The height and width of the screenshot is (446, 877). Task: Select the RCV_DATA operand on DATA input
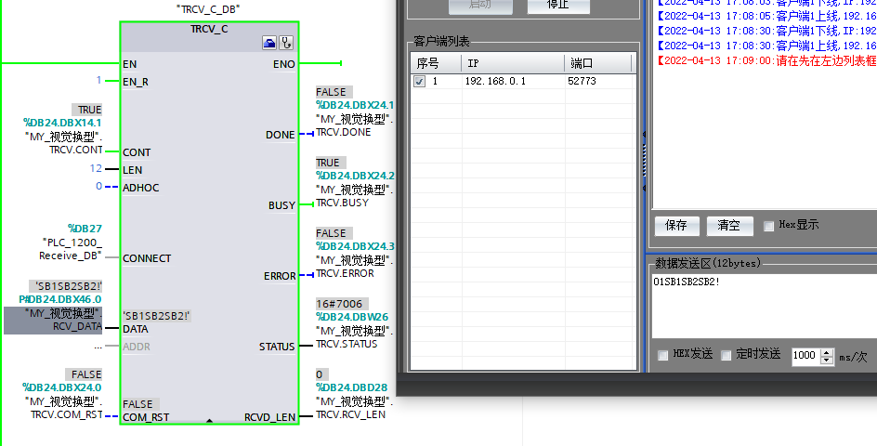tap(76, 326)
